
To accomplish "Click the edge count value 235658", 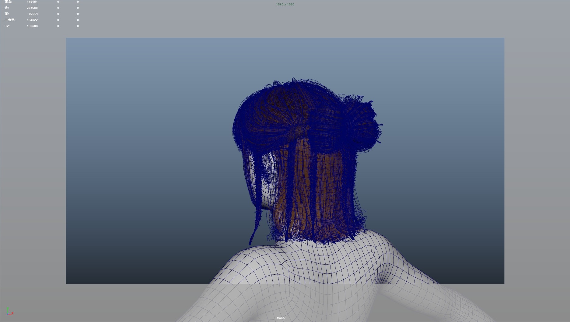I will (32, 8).
